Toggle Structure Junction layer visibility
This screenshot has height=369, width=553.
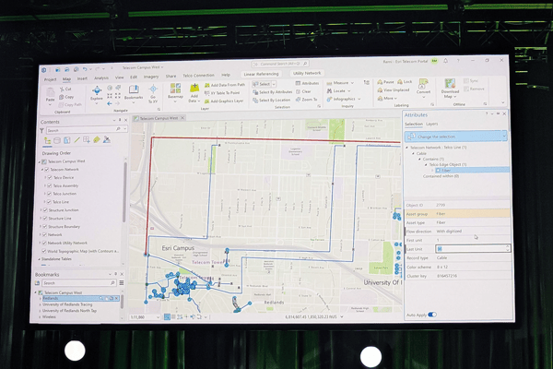45,210
